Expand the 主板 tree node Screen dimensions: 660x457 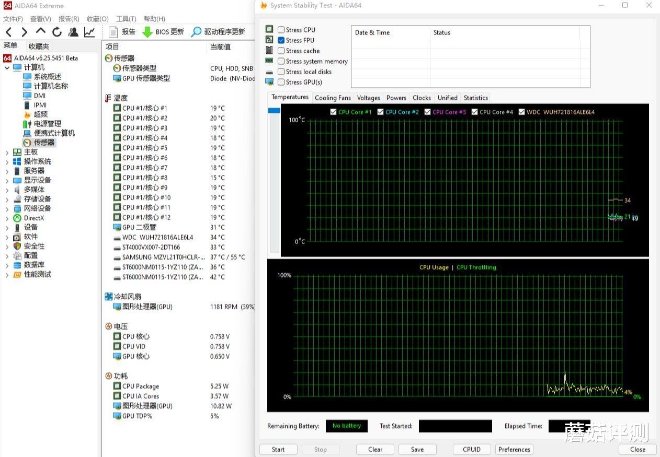click(7, 152)
